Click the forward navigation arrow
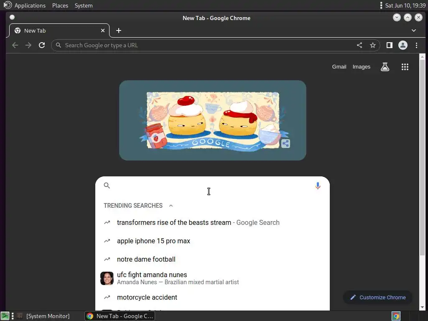428x321 pixels. pos(28,45)
